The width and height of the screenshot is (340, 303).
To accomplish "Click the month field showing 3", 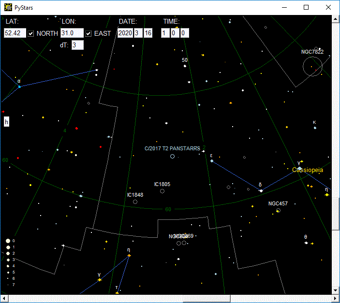I will click(138, 33).
